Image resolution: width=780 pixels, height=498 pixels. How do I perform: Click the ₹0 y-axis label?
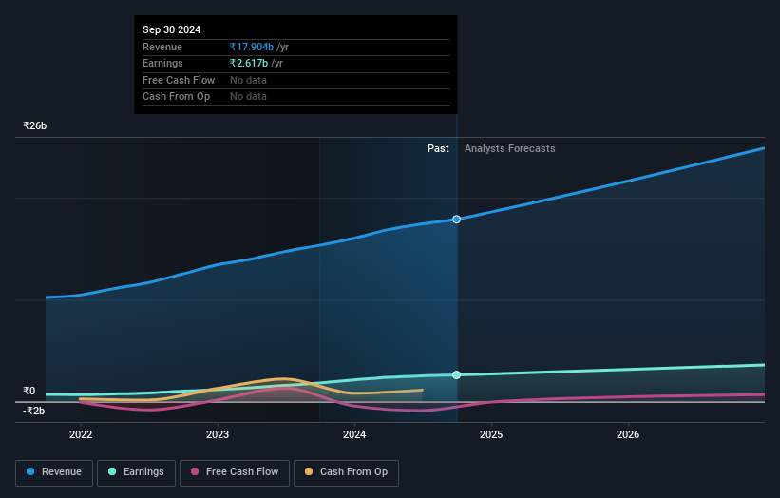29,391
